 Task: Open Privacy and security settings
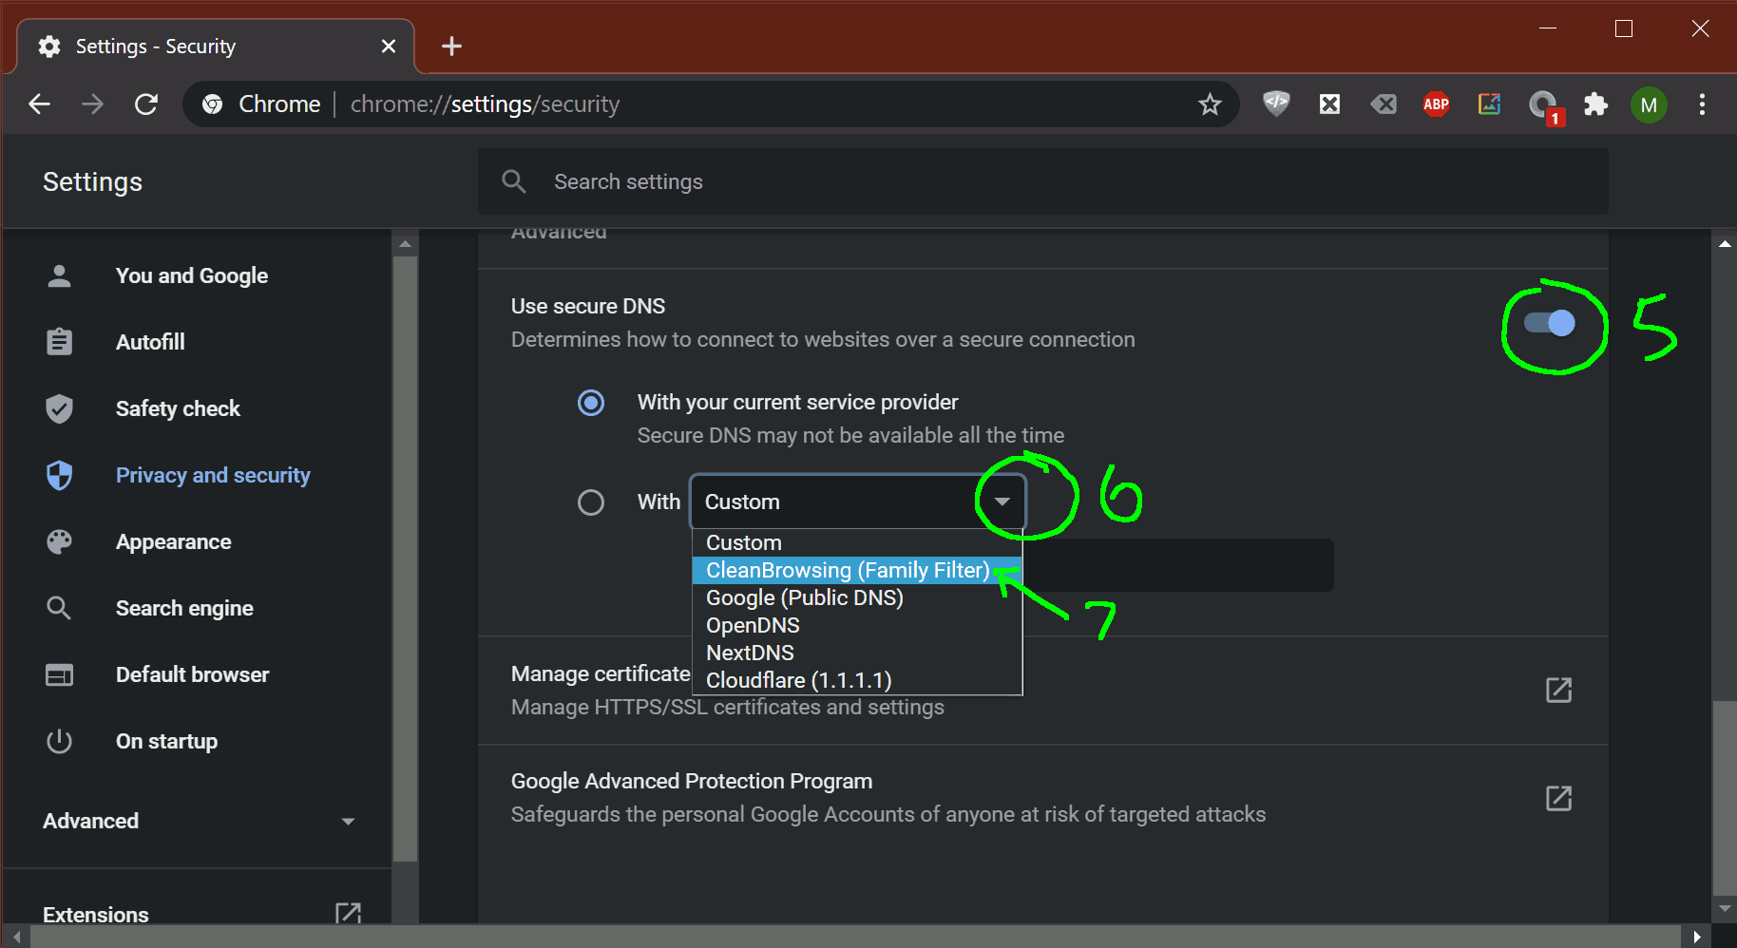coord(213,475)
